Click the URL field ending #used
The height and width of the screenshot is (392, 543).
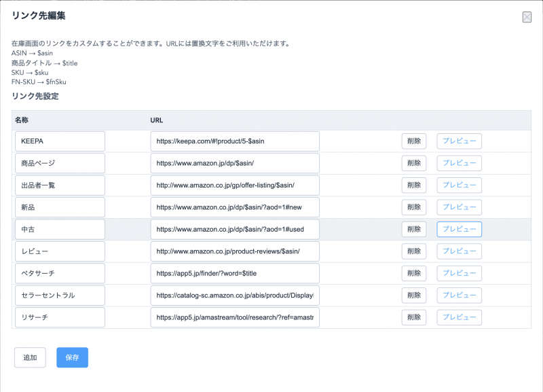(235, 229)
